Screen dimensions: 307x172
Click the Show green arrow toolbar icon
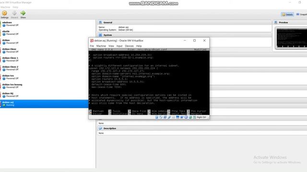(23, 15)
